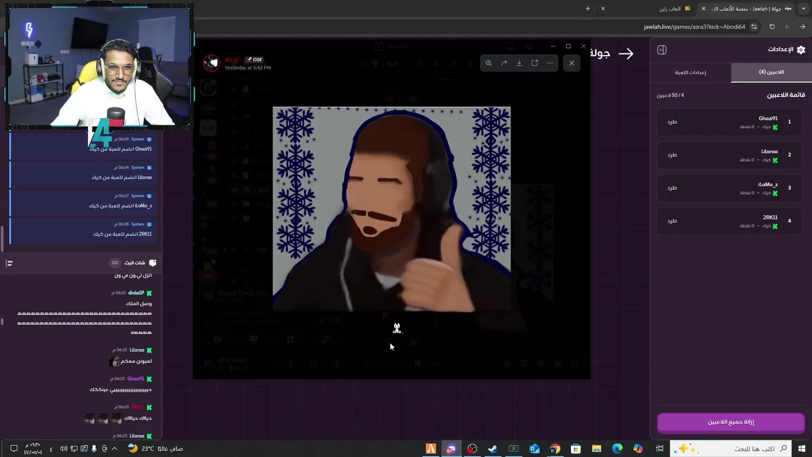The width and height of the screenshot is (812, 457).
Task: Kick player 2RK11 with طرد
Action: (672, 221)
